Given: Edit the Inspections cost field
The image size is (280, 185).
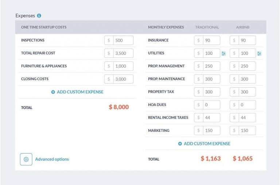Looking at the screenshot, I should [123, 41].
